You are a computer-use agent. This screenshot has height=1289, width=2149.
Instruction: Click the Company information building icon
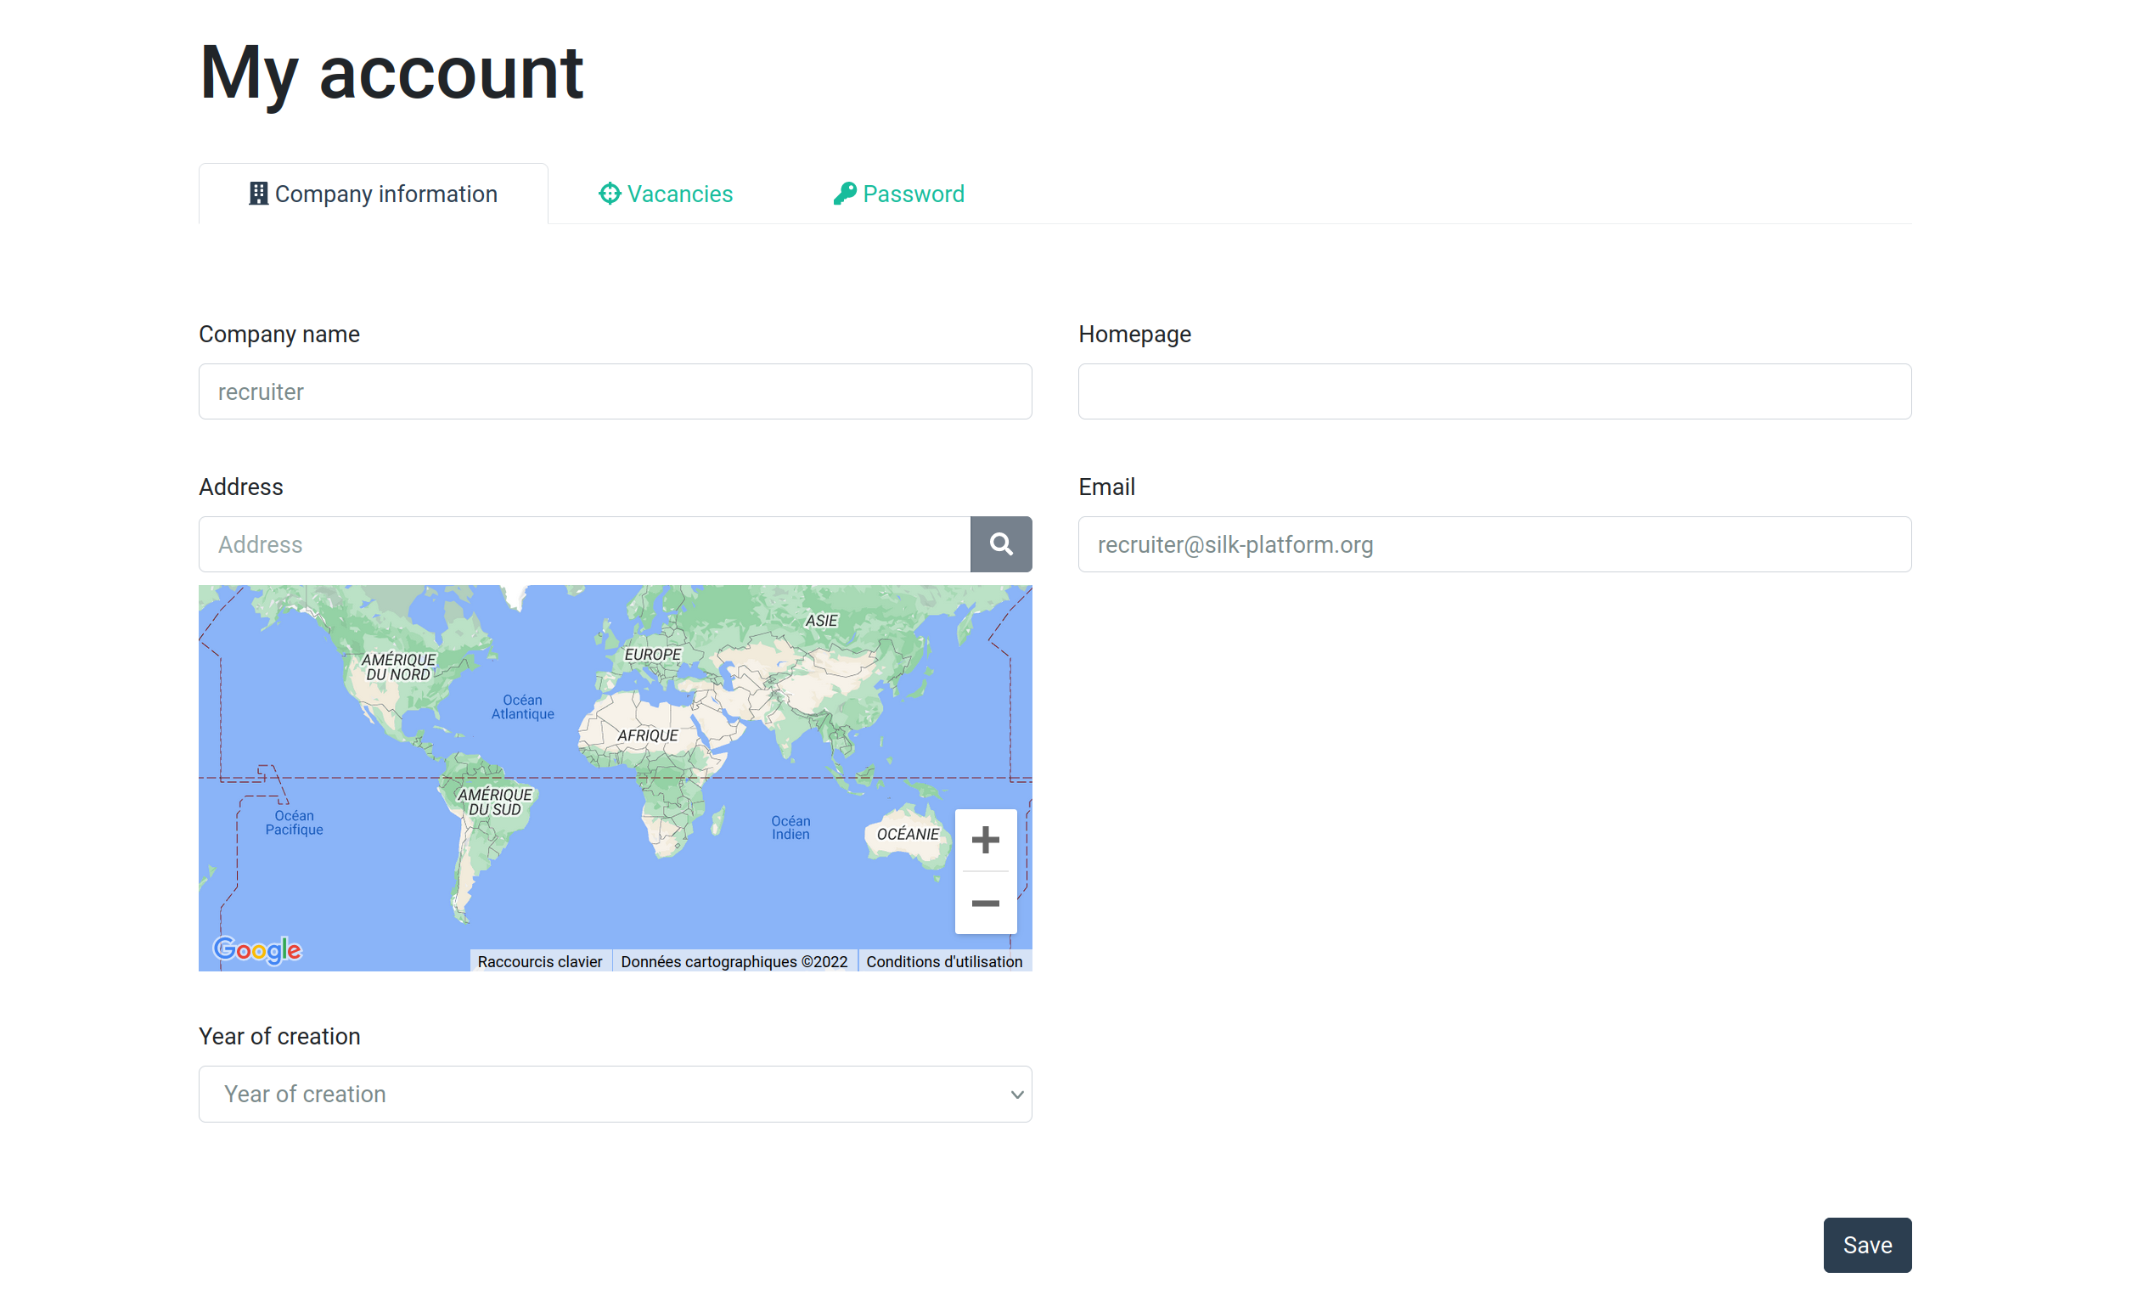[x=258, y=194]
